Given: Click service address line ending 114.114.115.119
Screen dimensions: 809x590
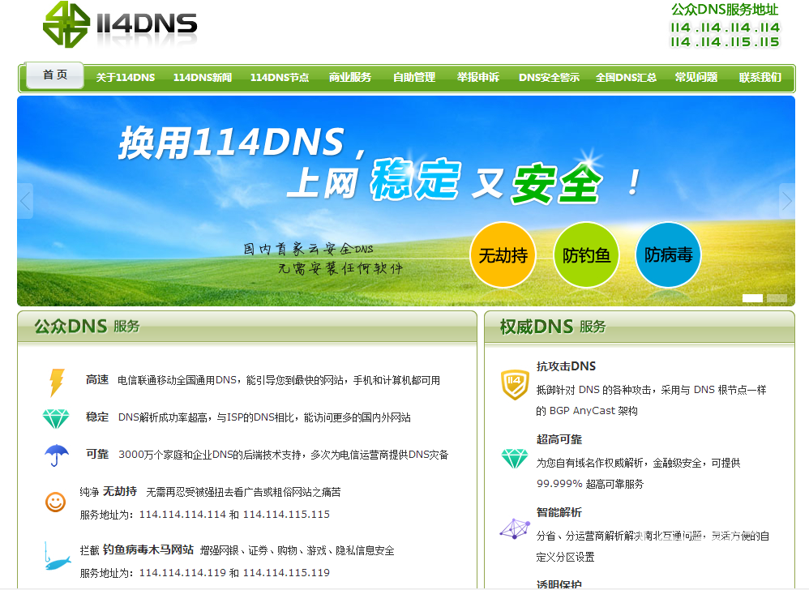Looking at the screenshot, I should point(205,572).
